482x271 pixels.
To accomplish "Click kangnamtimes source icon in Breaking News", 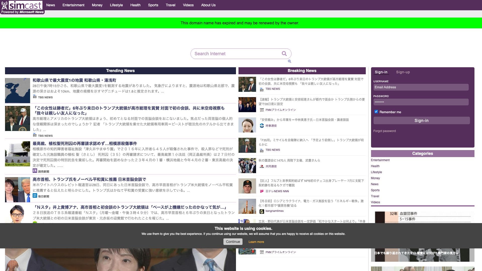I will point(262,211).
